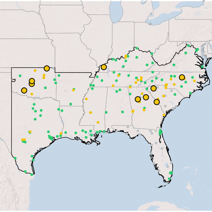Click the yellow dot in central Mississippi
212x212 pixels.
[90, 113]
